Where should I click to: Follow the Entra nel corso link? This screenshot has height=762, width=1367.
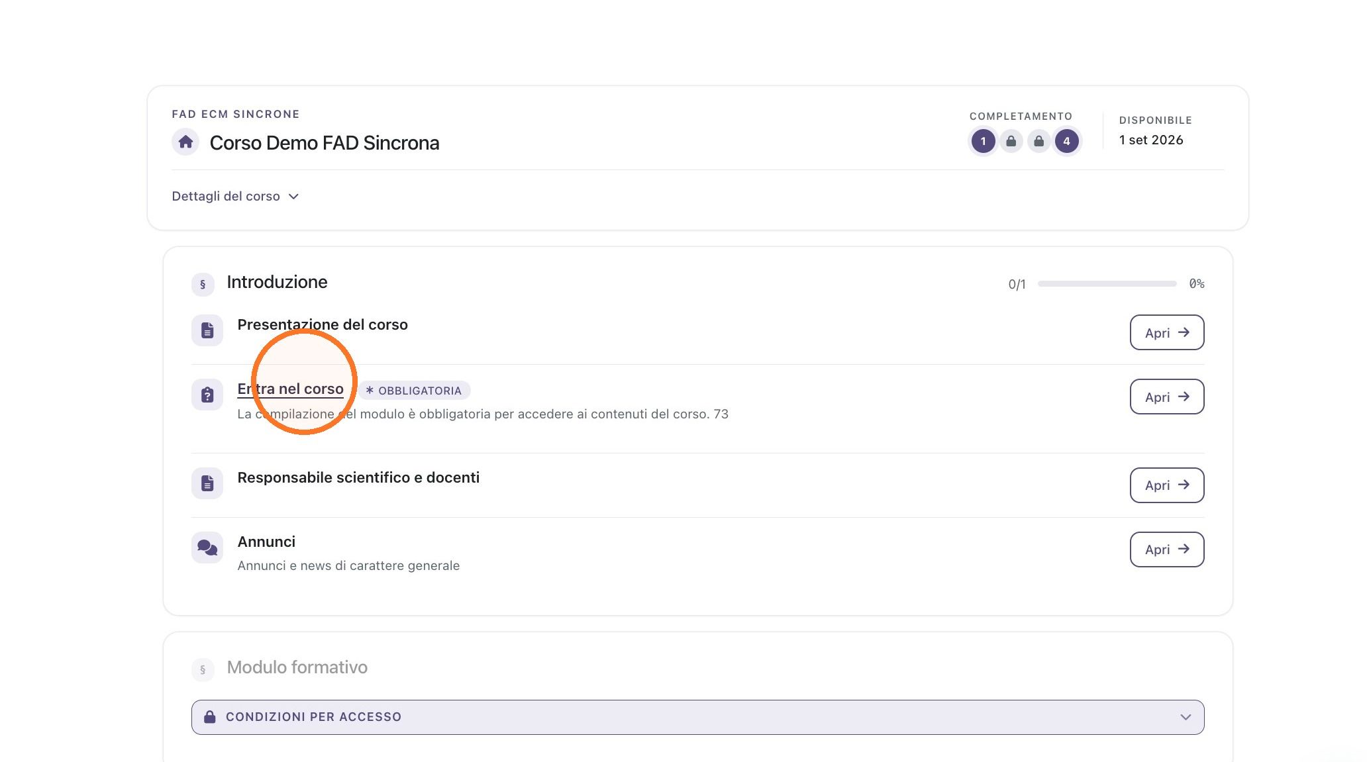click(x=290, y=389)
